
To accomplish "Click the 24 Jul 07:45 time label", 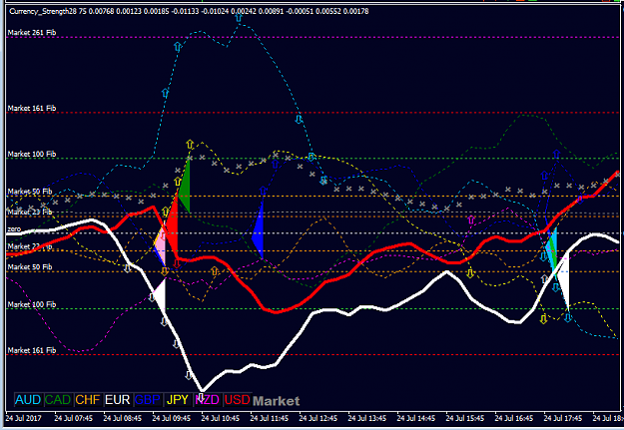I will [73, 418].
